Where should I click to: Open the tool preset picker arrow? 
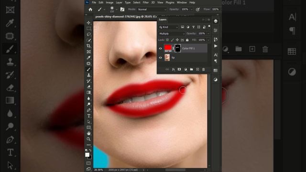(104, 10)
